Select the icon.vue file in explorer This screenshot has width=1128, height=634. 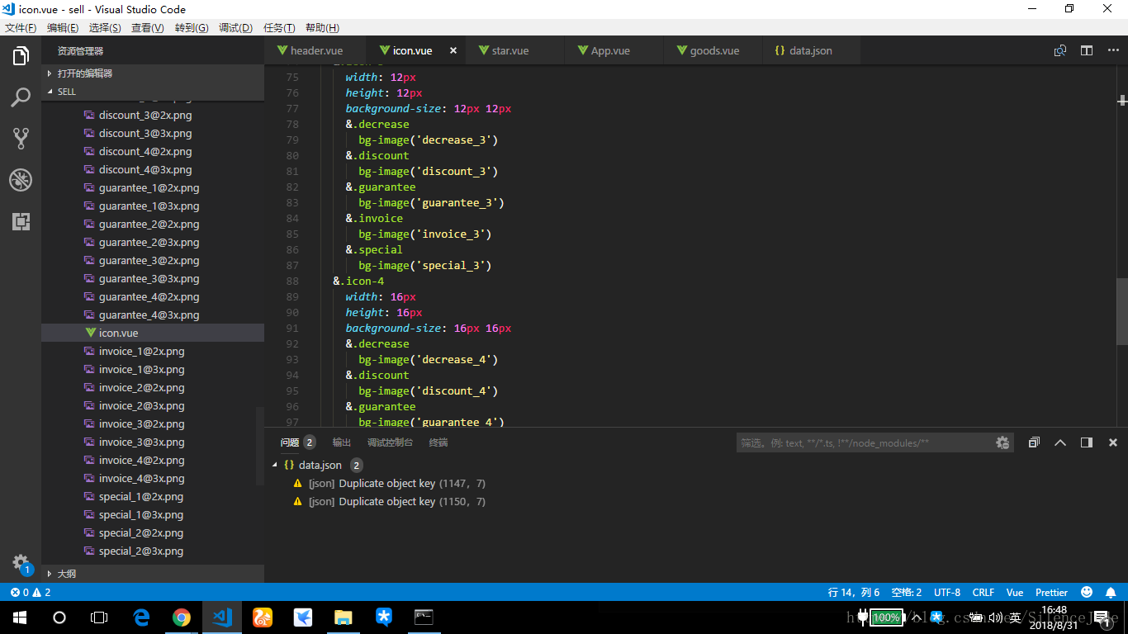coord(153,333)
